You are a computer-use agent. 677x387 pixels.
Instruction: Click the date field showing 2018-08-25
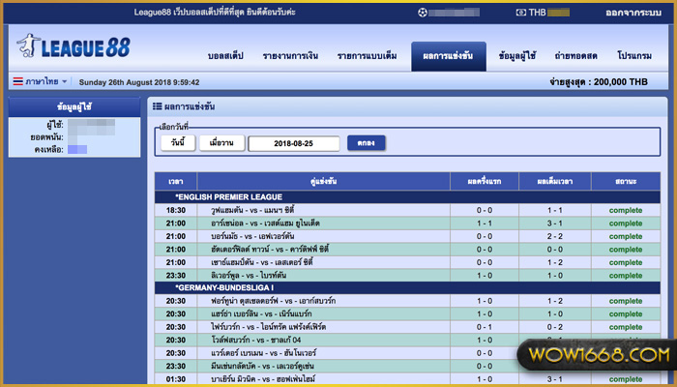294,143
